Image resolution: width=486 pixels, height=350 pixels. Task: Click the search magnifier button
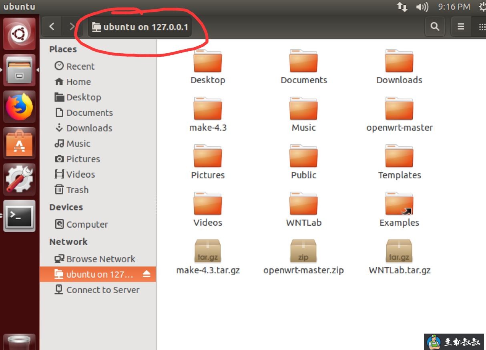[435, 27]
